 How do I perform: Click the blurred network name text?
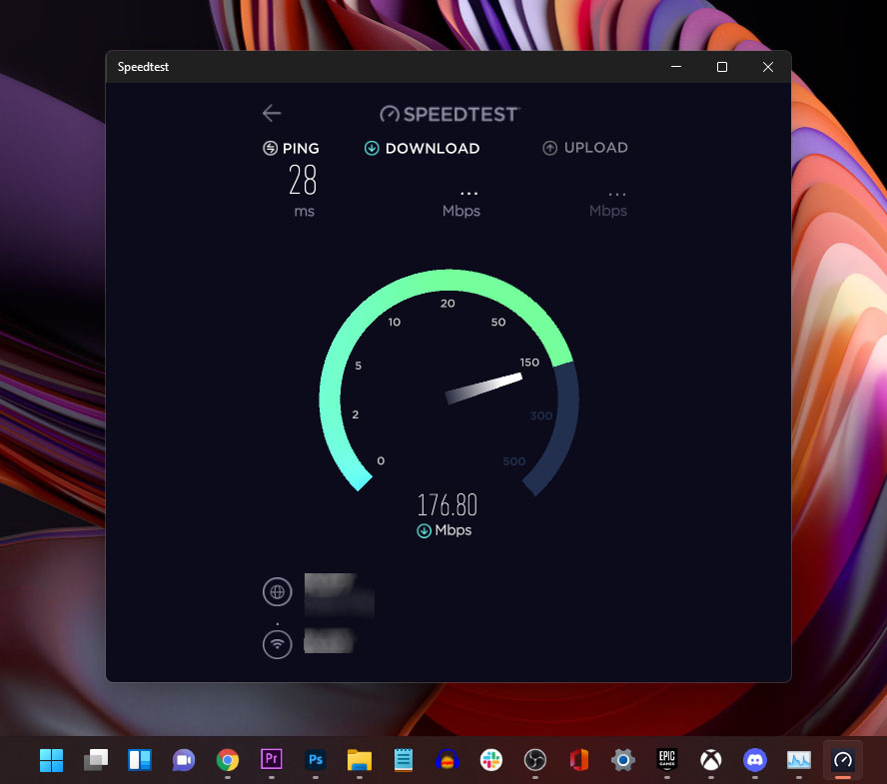(x=329, y=641)
